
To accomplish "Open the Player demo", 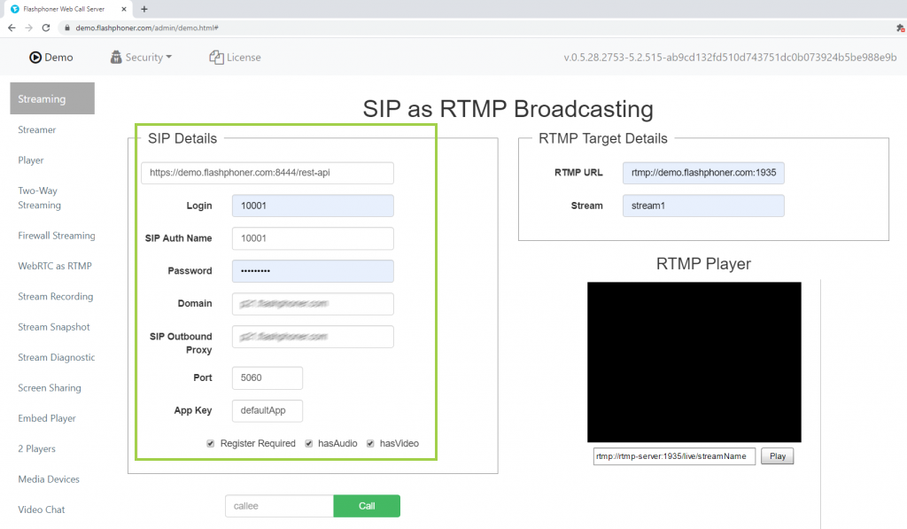I will (31, 160).
